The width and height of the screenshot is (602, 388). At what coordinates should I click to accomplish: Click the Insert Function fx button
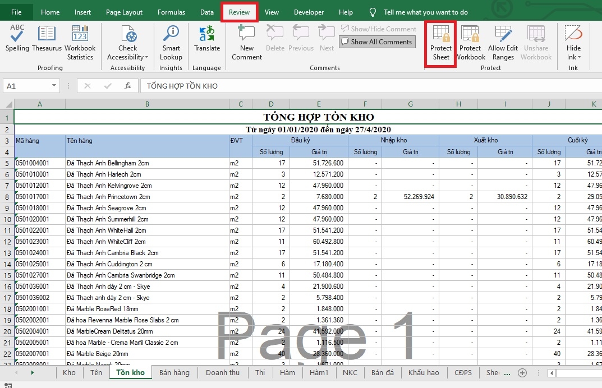(x=128, y=86)
